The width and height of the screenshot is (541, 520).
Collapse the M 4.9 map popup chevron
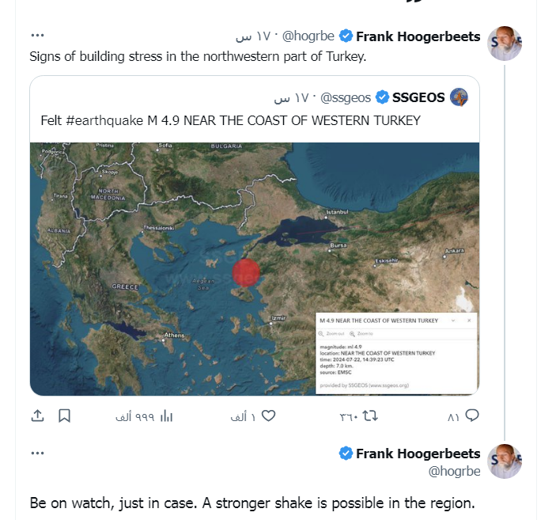click(452, 321)
